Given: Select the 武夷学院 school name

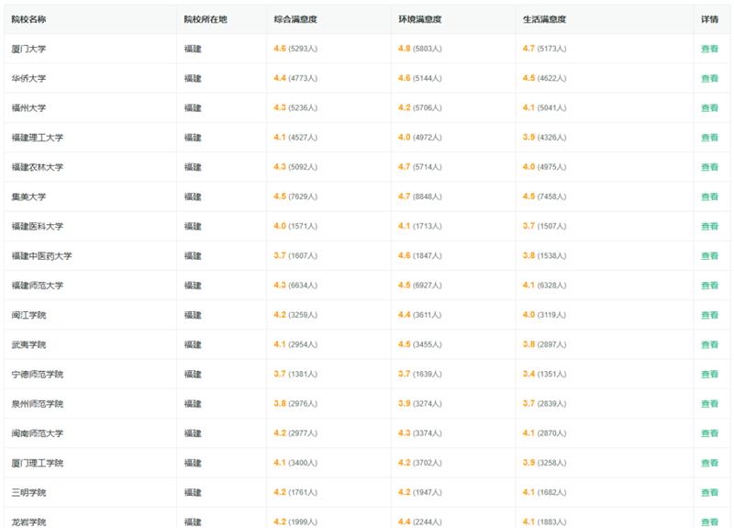Looking at the screenshot, I should point(28,344).
